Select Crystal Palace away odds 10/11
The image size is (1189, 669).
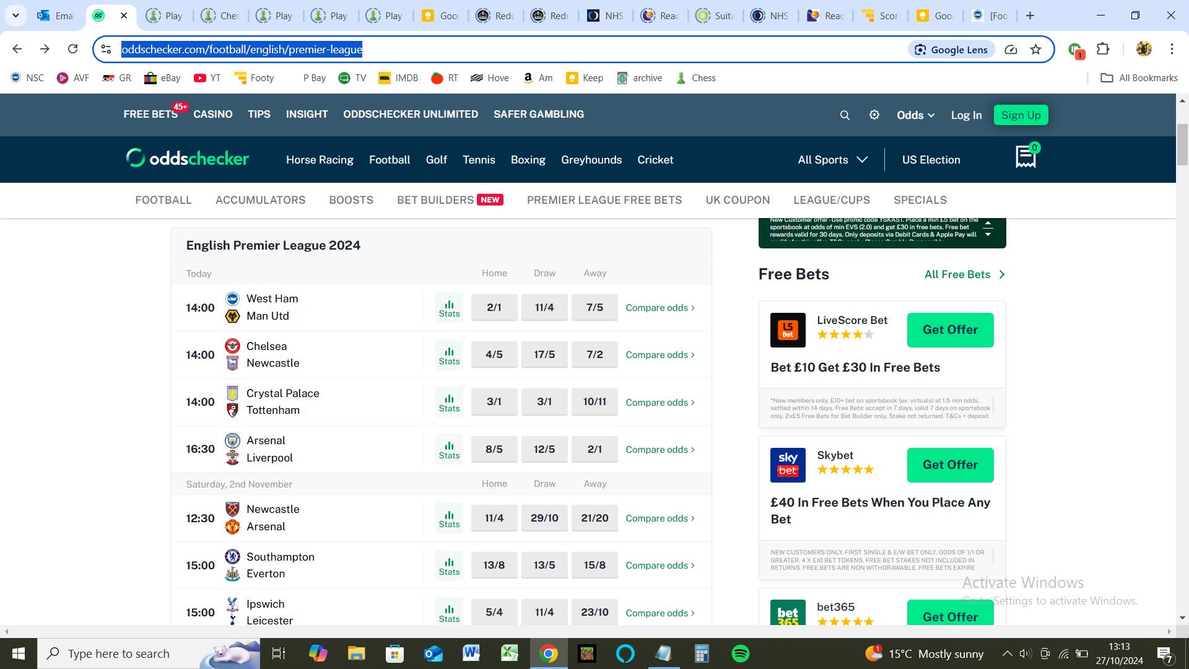[594, 401]
